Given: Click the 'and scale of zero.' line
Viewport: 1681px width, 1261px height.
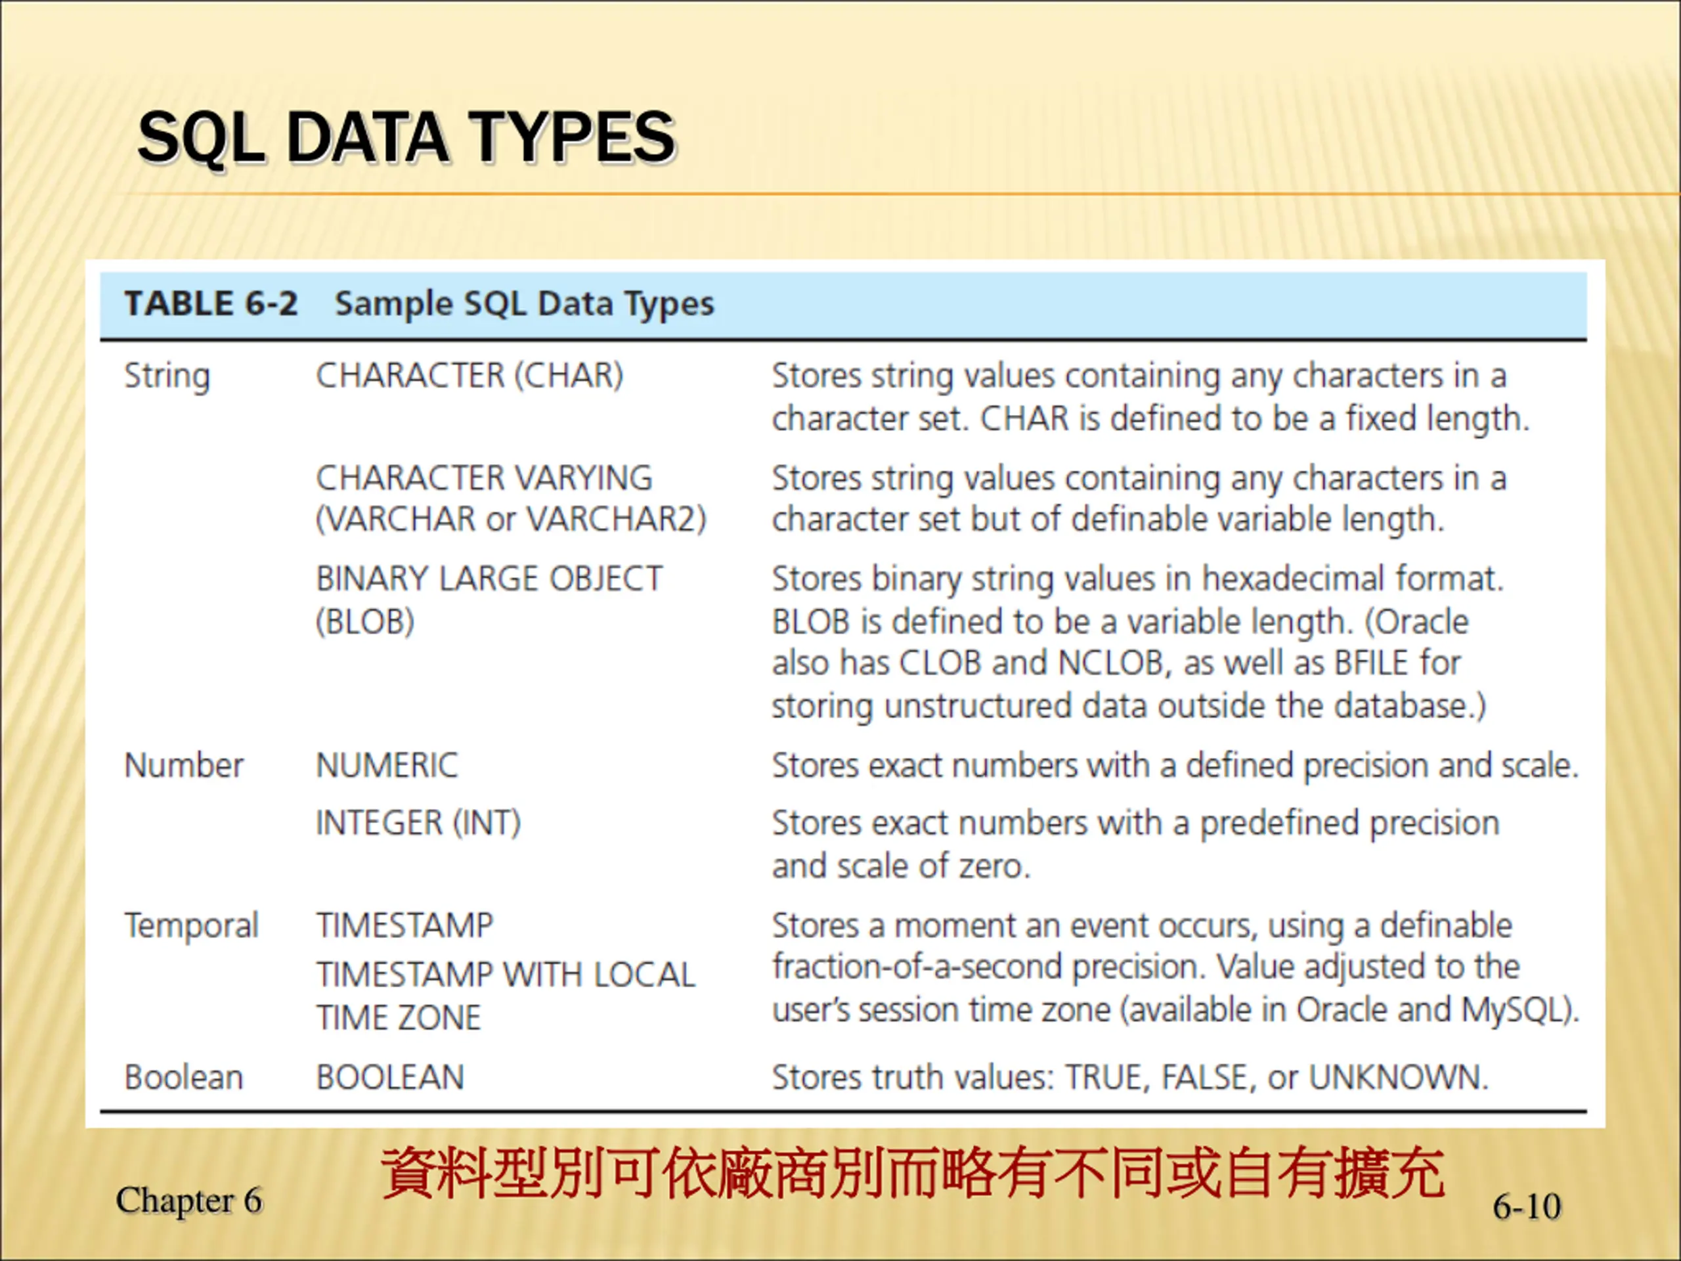Looking at the screenshot, I should coord(902,866).
